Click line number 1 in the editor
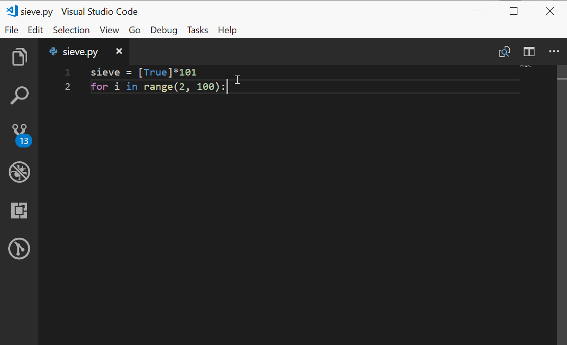567x345 pixels. point(67,72)
